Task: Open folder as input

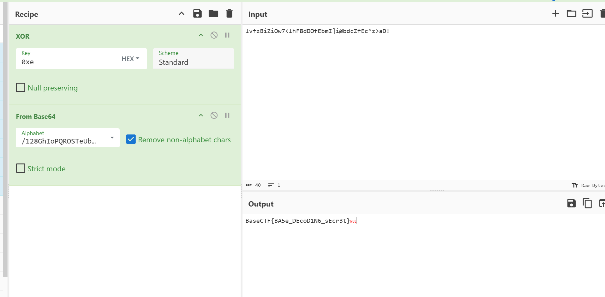Action: pyautogui.click(x=572, y=13)
